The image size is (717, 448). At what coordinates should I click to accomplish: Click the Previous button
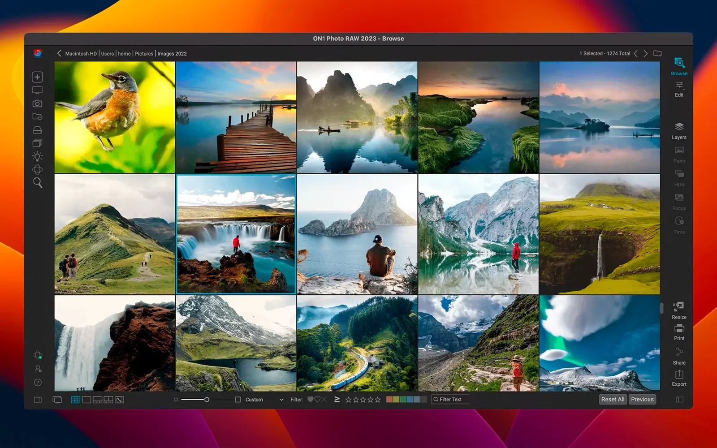[642, 399]
